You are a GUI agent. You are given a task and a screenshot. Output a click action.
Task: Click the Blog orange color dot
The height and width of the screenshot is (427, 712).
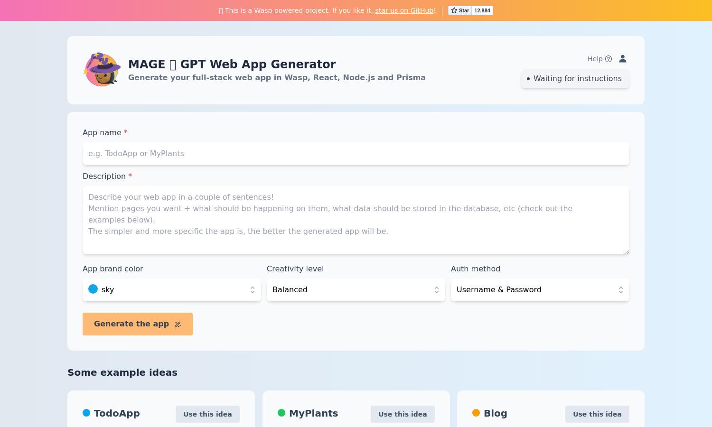pos(476,413)
